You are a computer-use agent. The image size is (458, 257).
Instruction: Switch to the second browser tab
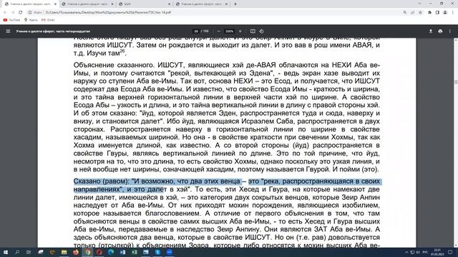(87, 4)
